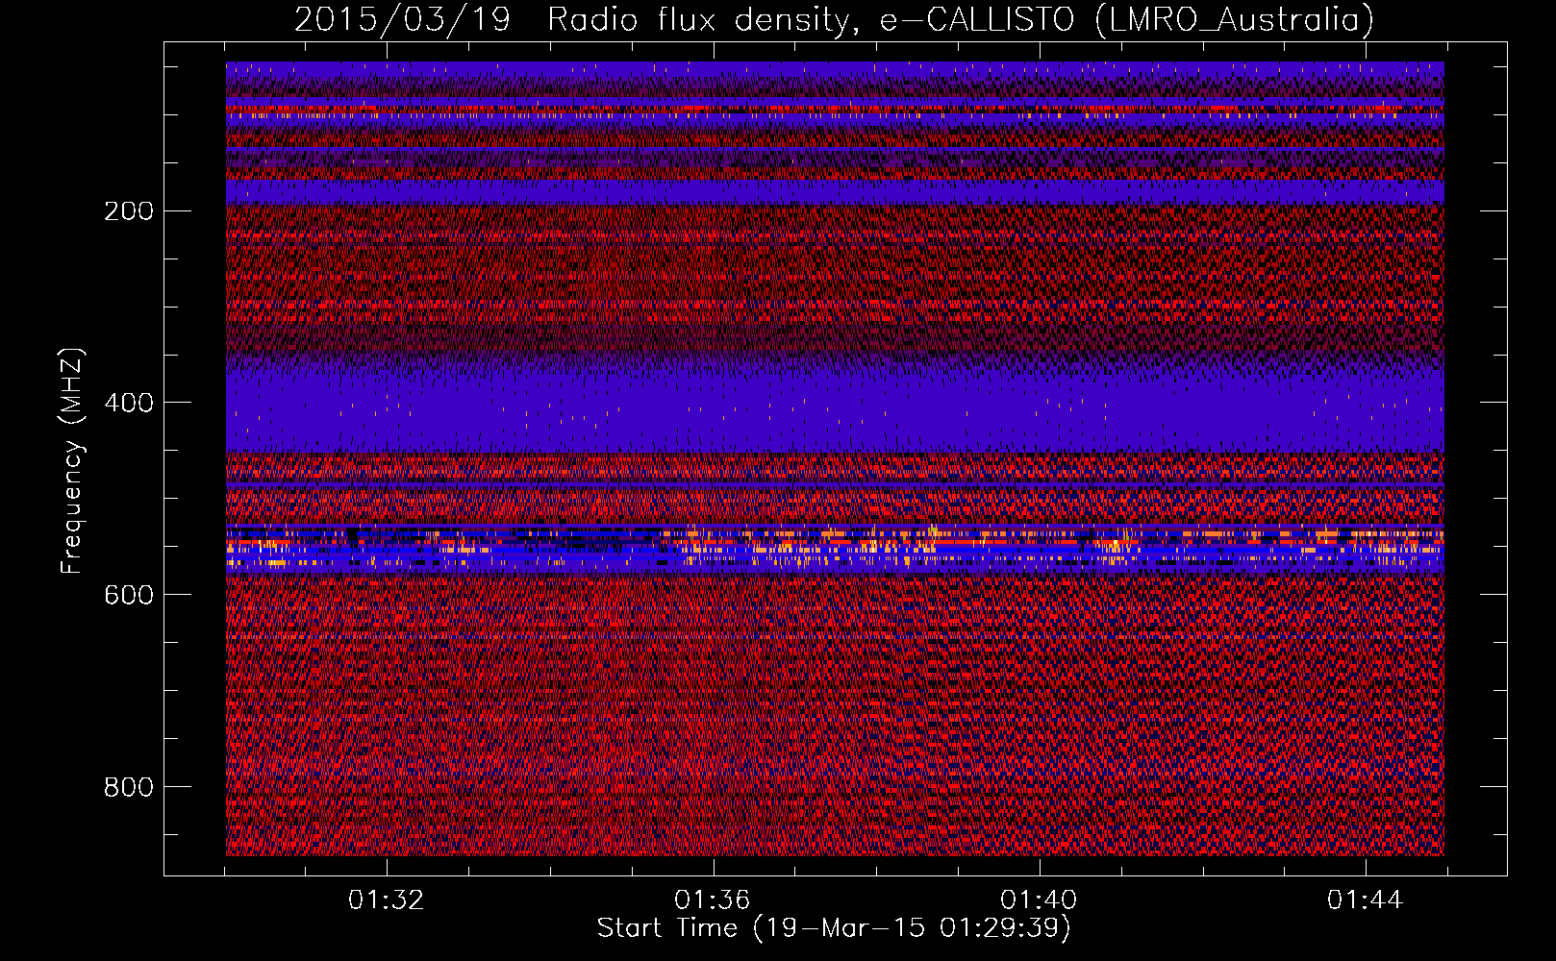Click the '01:40' time tick label
Viewport: 1556px width, 961px height.
1039,900
